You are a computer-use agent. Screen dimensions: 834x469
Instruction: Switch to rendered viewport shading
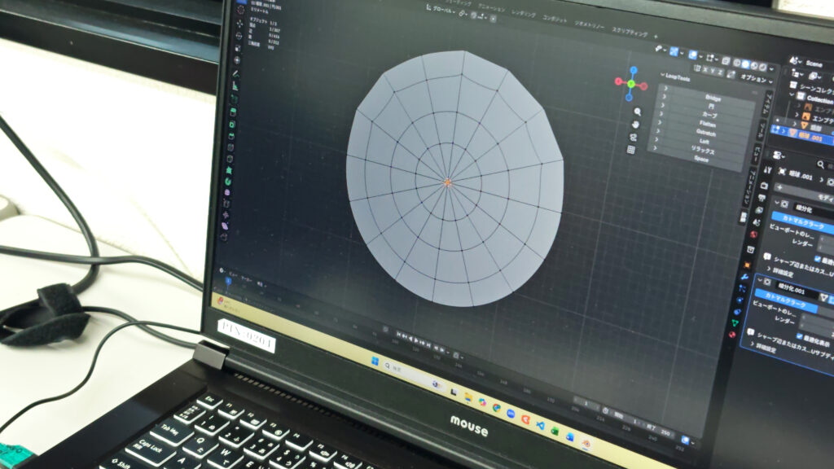coord(762,67)
